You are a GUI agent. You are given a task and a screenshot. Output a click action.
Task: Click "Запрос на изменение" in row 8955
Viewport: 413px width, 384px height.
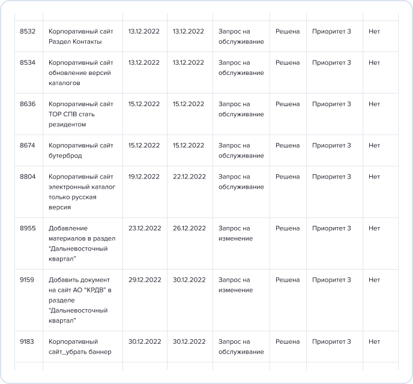(235, 233)
